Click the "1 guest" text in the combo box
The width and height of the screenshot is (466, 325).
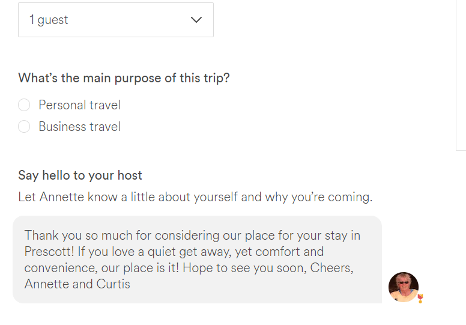[49, 20]
